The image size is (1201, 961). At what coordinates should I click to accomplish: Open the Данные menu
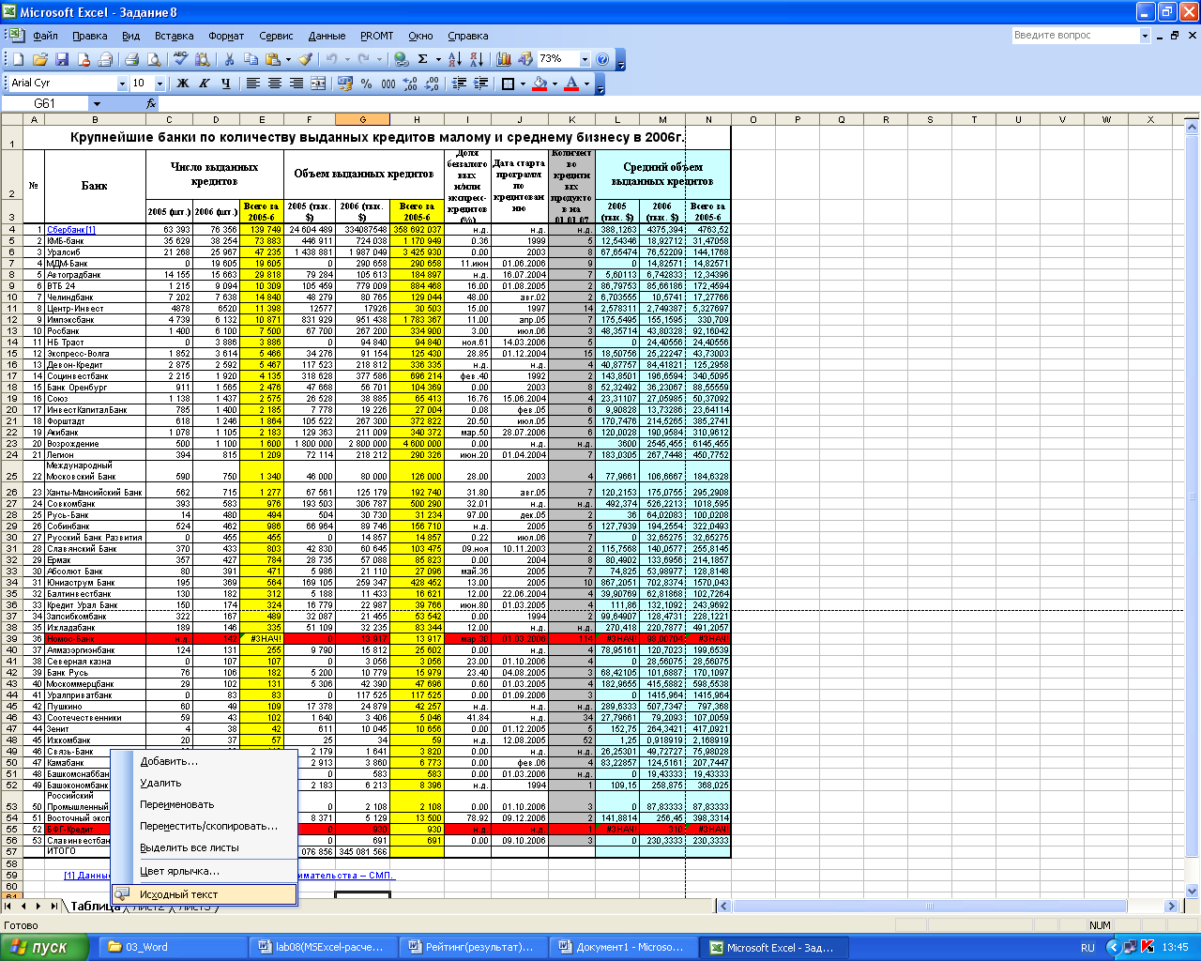pyautogui.click(x=327, y=36)
